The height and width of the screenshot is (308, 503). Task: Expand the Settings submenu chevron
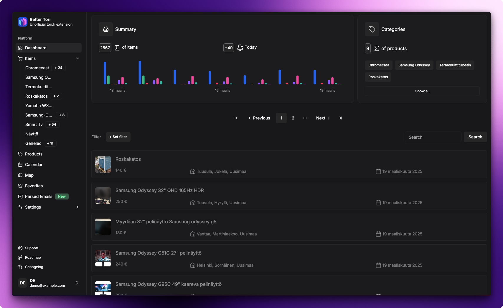coord(77,207)
